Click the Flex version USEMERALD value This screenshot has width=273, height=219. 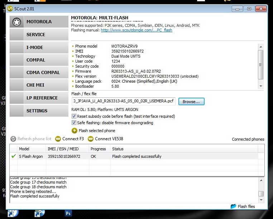(155, 76)
